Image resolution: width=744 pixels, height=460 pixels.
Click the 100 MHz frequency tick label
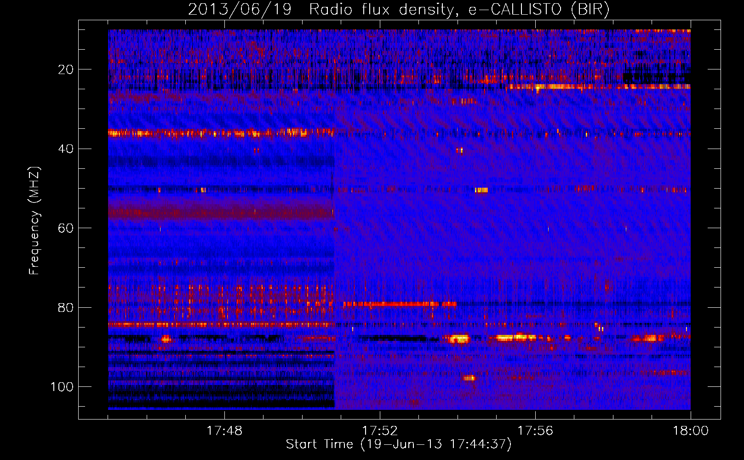tap(62, 387)
